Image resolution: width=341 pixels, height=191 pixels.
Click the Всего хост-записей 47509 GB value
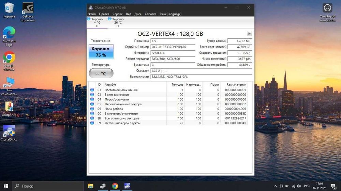pos(240,47)
